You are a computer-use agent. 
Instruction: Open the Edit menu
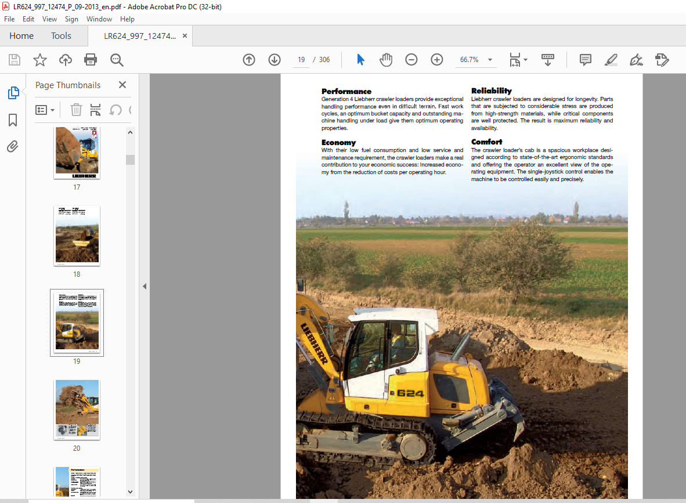tap(28, 19)
